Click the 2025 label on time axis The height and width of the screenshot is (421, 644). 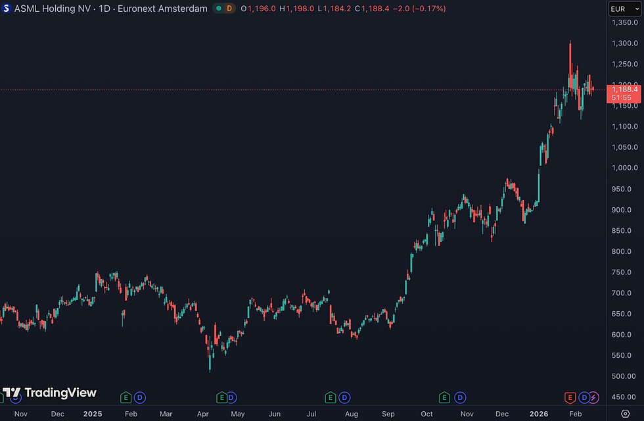(x=93, y=414)
